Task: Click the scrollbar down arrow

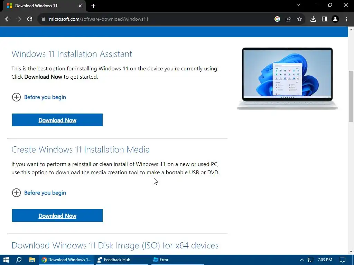Action: point(351,252)
